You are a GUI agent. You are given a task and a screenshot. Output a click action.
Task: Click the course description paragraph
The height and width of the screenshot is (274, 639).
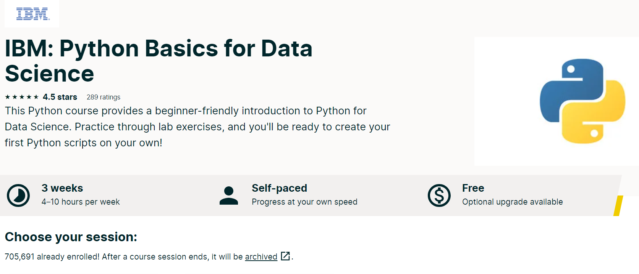(x=197, y=127)
